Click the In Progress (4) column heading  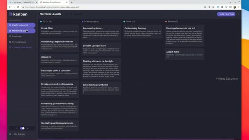click(92, 21)
